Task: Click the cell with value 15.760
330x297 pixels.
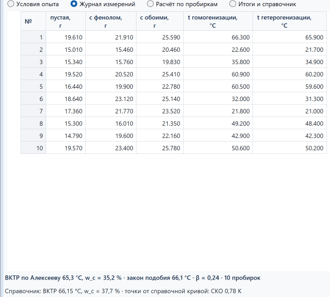Action: click(x=111, y=62)
